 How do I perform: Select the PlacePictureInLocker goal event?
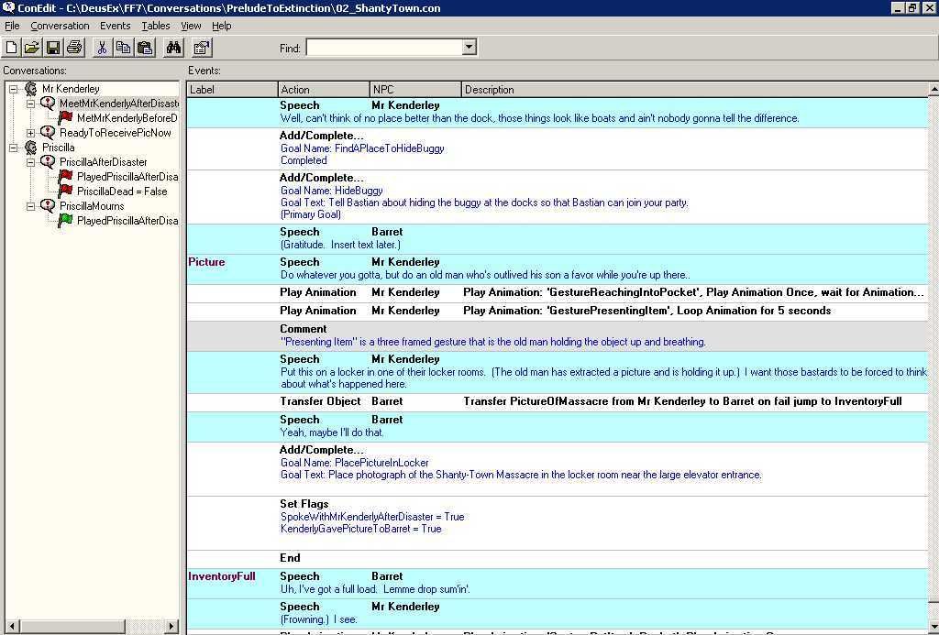pos(558,469)
